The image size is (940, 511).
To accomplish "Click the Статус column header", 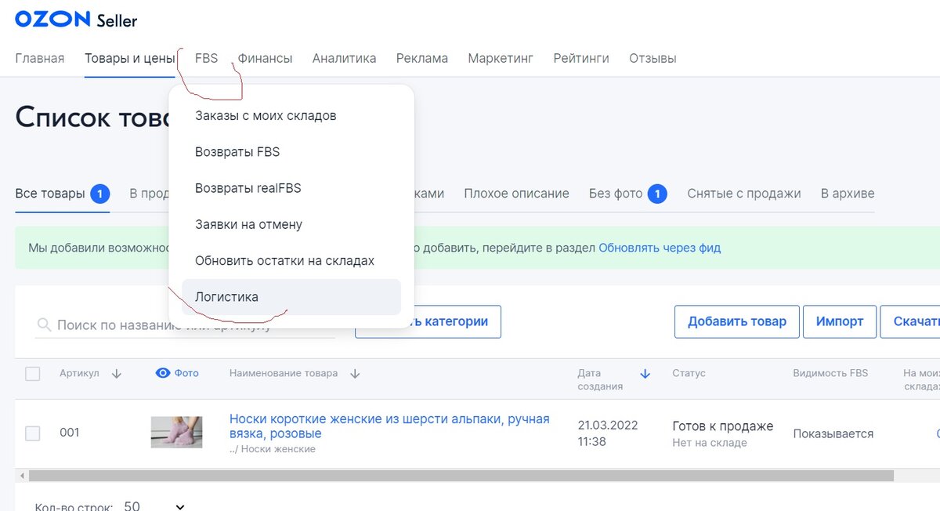I will [x=689, y=373].
